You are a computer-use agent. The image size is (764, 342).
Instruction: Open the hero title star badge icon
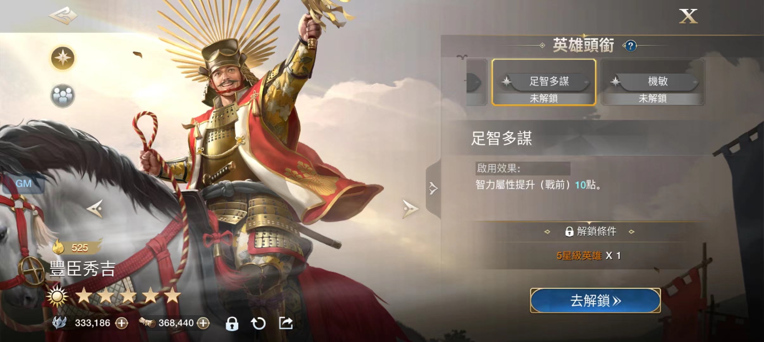pos(63,58)
